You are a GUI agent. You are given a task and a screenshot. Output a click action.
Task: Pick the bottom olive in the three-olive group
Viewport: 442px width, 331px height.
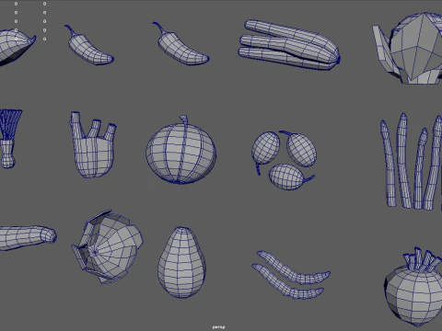click(x=287, y=177)
